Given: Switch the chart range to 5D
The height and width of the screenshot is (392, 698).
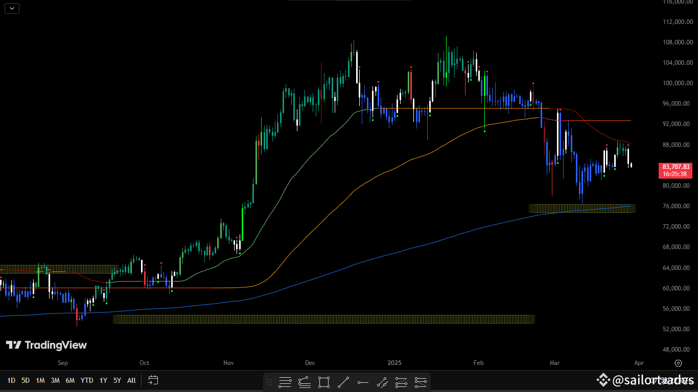Looking at the screenshot, I should click(26, 380).
